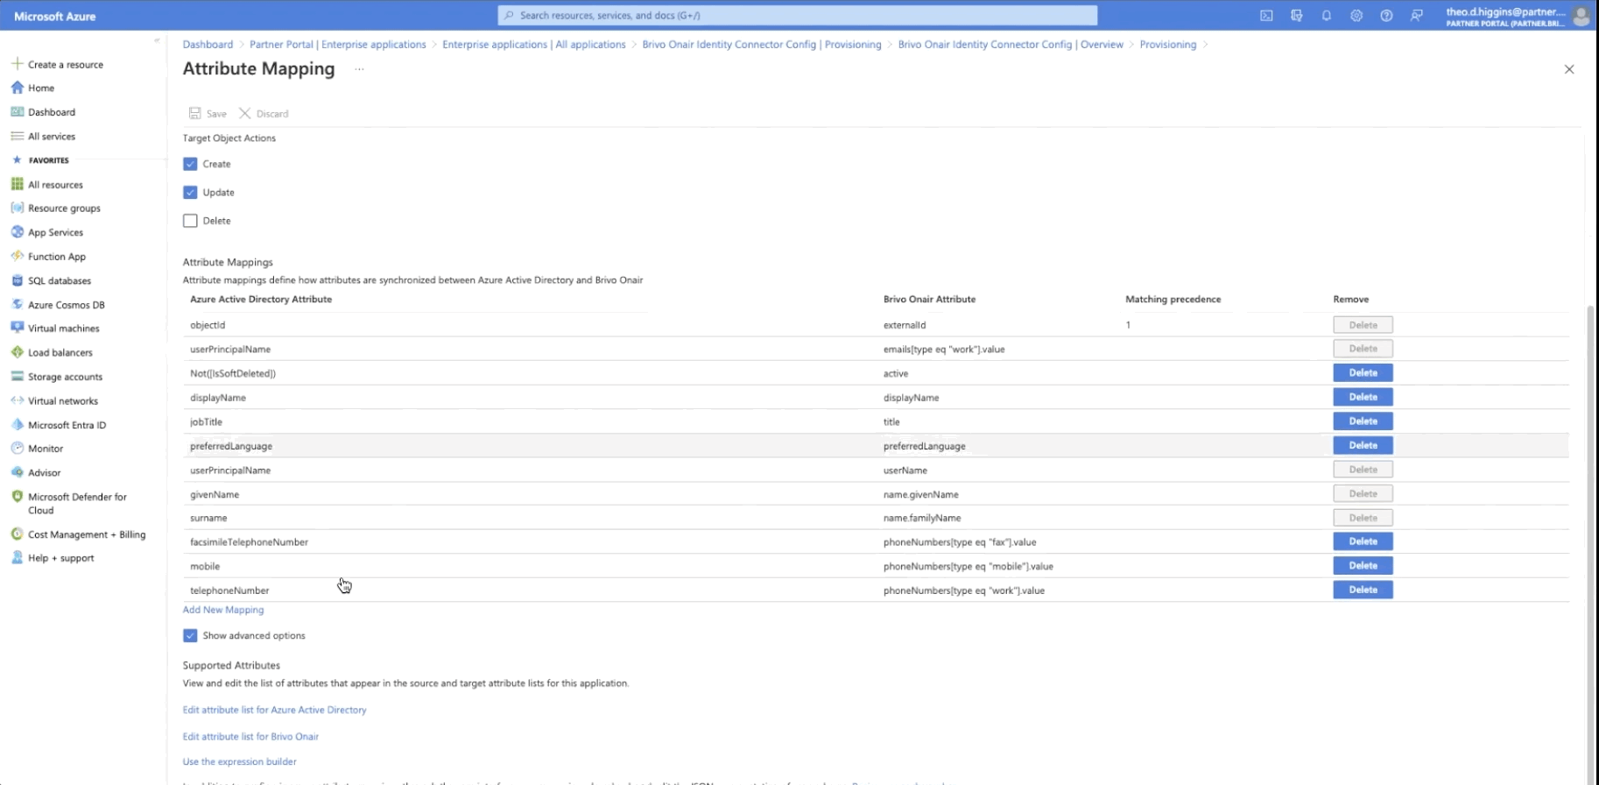This screenshot has height=785, width=1599.
Task: Delete the Not([IsSoftDeleted]) mapping
Action: [x=1363, y=373]
